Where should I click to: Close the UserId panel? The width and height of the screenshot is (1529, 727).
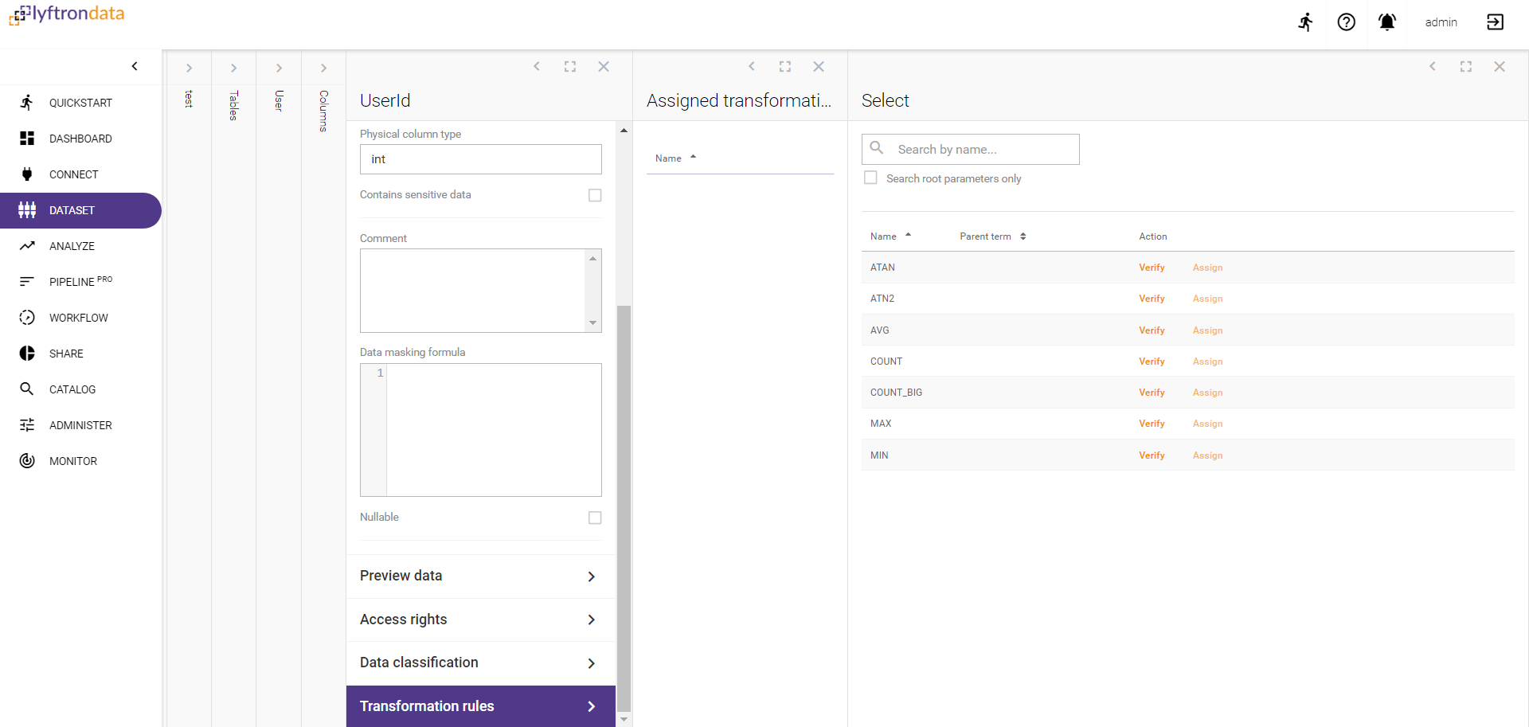click(604, 67)
